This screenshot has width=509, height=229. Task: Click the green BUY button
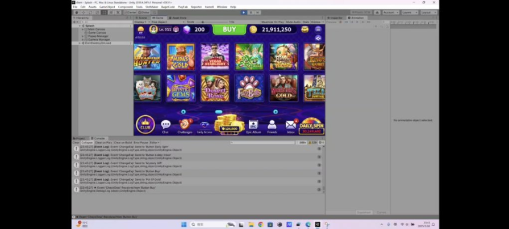(x=229, y=29)
